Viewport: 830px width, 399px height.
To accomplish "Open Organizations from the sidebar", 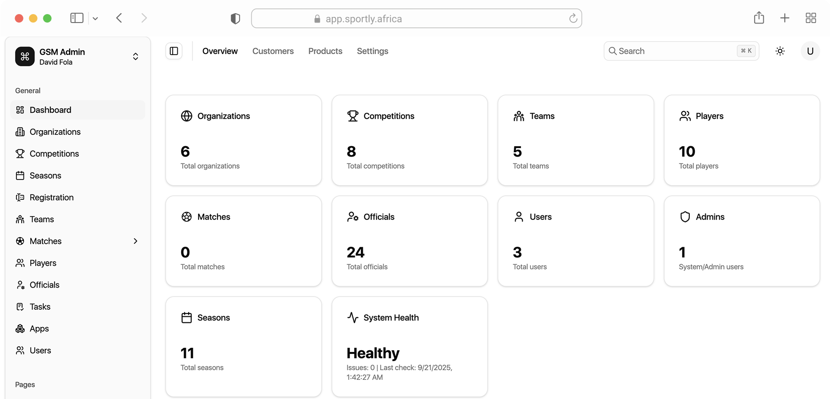I will (x=55, y=132).
